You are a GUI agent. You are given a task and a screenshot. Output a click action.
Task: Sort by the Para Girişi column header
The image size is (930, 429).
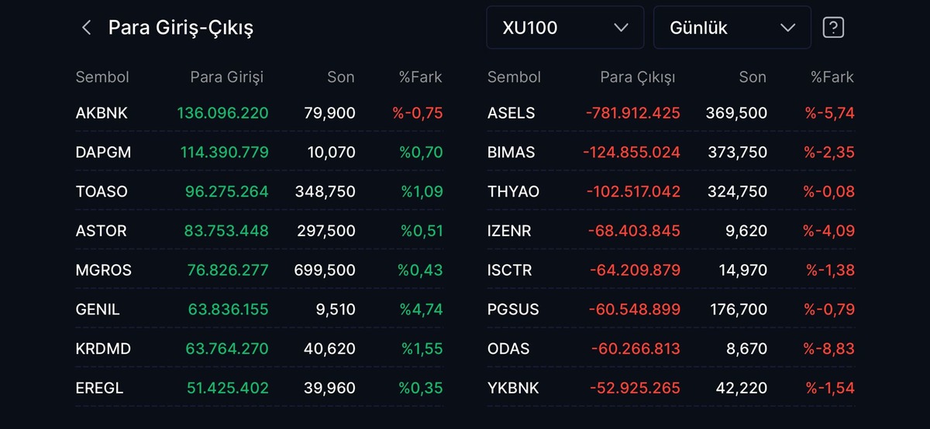click(227, 77)
